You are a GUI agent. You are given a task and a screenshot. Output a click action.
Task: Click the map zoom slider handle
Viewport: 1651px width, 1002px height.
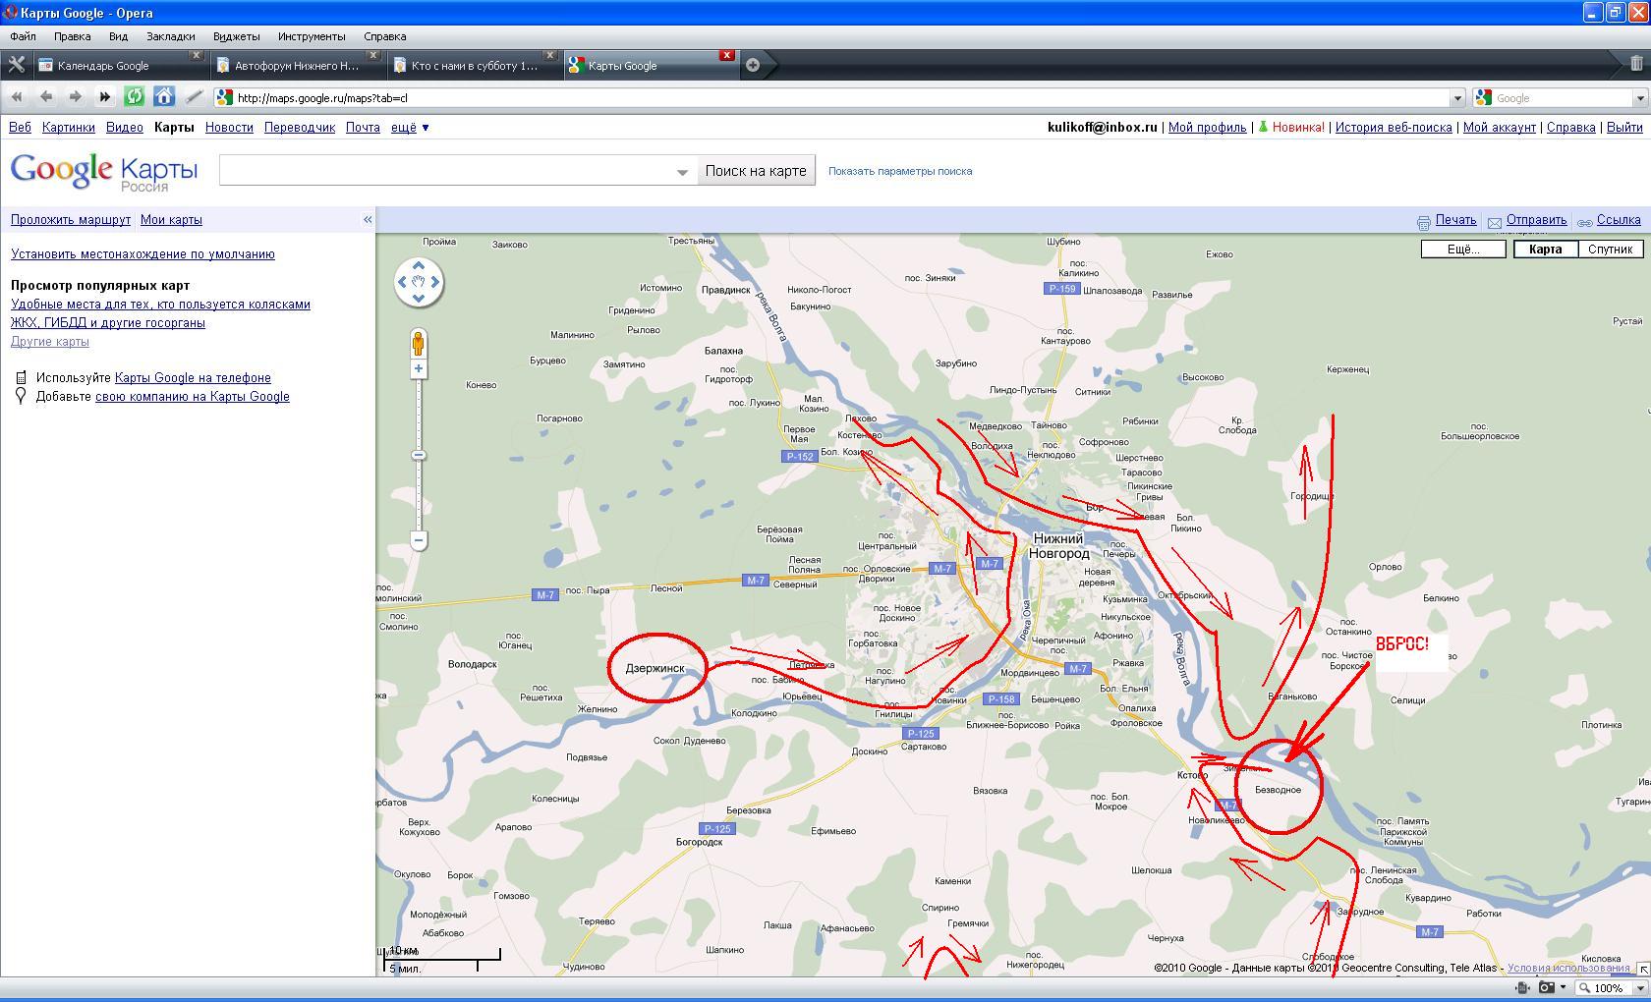click(419, 455)
